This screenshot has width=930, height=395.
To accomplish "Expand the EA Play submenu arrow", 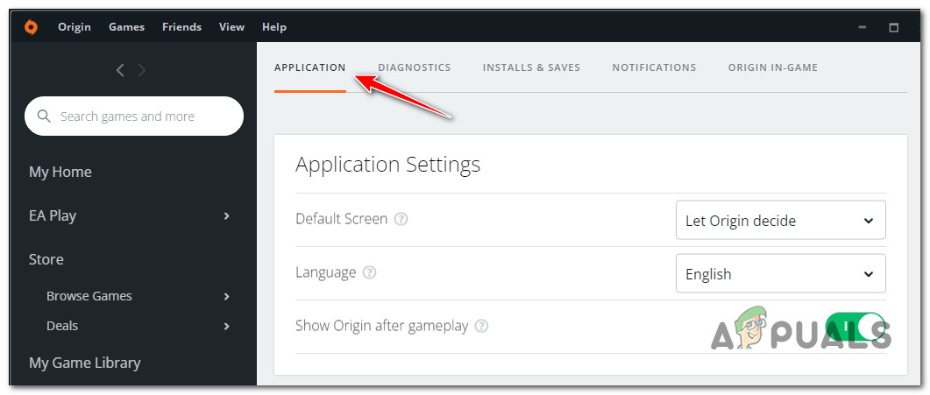I will tap(226, 216).
